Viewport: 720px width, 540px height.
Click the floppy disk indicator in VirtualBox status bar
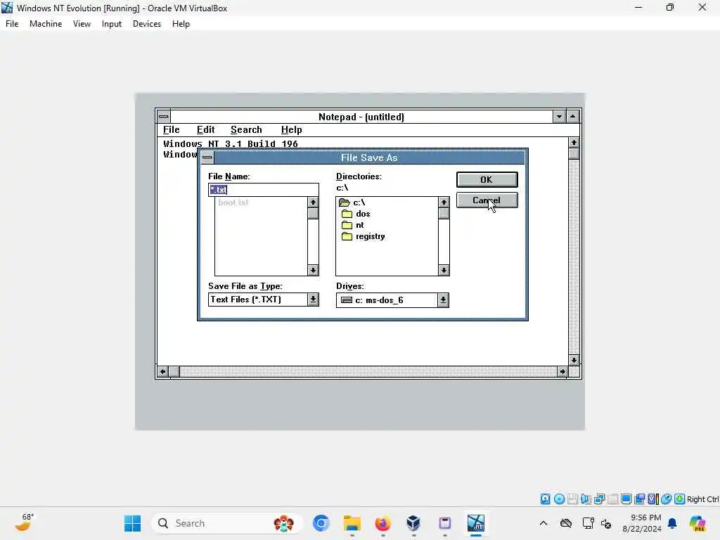click(572, 499)
